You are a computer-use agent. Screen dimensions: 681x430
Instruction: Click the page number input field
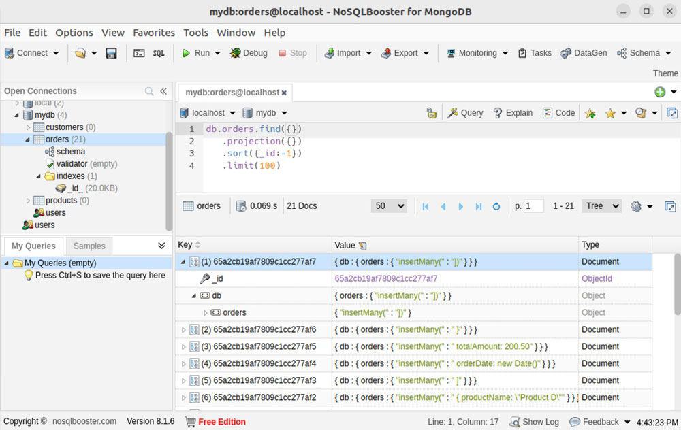[534, 206]
